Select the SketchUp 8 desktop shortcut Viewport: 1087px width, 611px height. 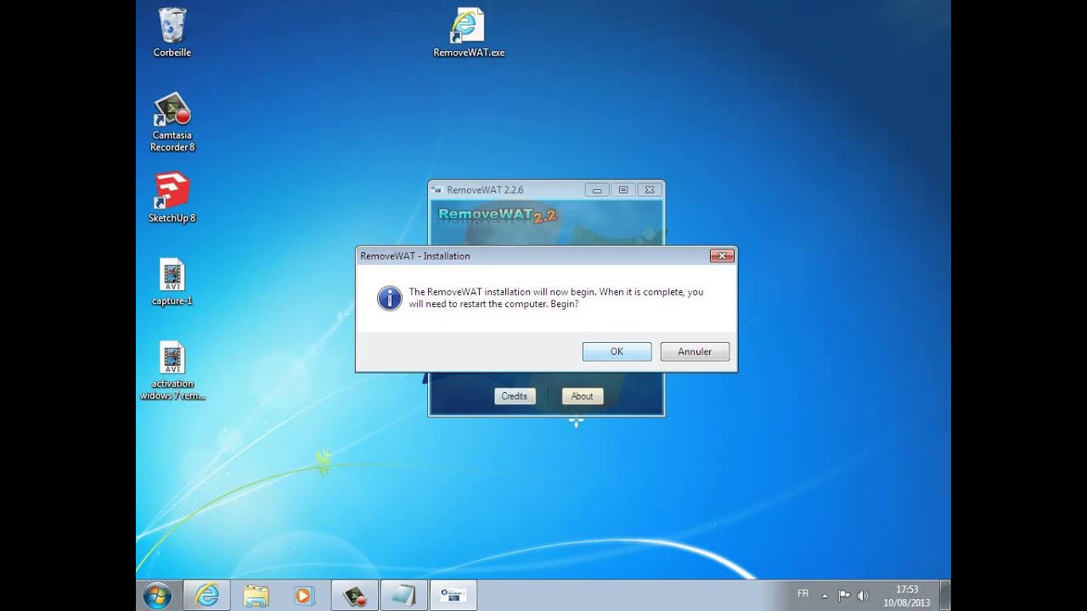pyautogui.click(x=172, y=198)
